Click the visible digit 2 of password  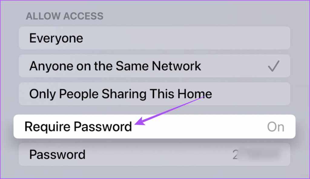[x=235, y=155]
